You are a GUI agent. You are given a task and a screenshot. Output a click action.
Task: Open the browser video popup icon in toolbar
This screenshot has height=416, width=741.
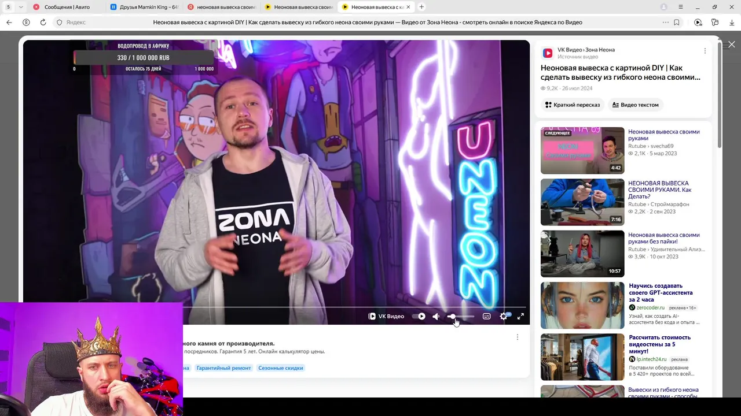point(698,23)
